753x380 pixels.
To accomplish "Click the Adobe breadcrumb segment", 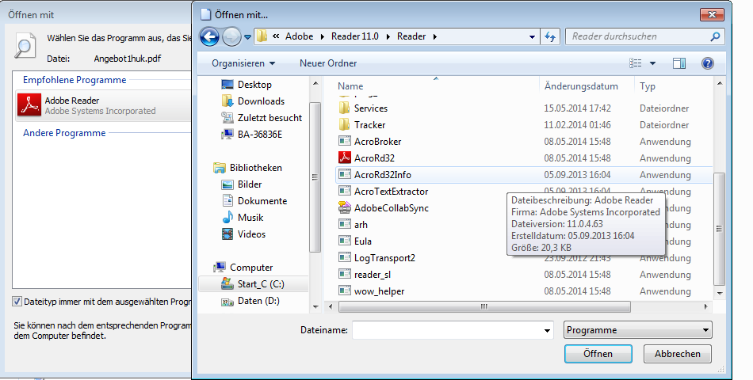I will pyautogui.click(x=299, y=36).
